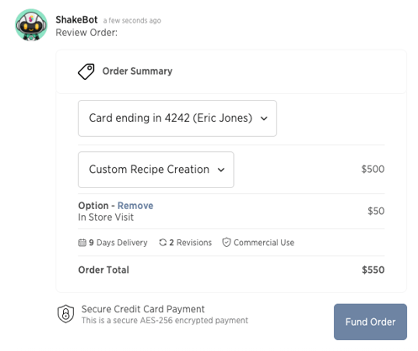Click the circular revisions refresh icon
This screenshot has height=351, width=418.
point(162,243)
